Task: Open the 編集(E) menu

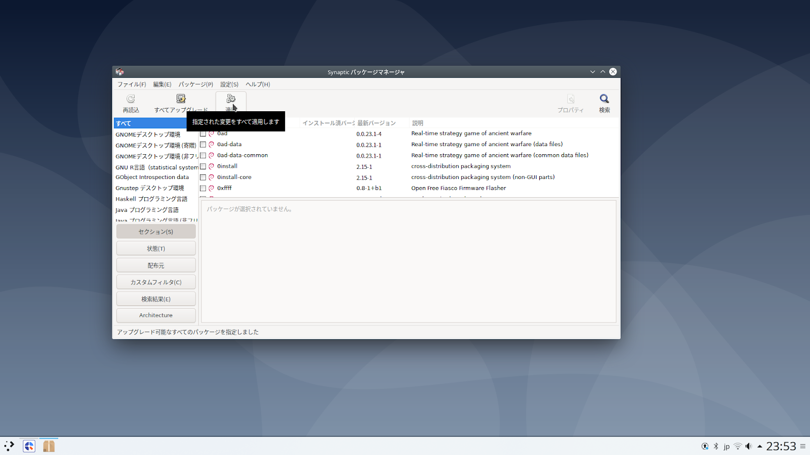Action: point(162,84)
